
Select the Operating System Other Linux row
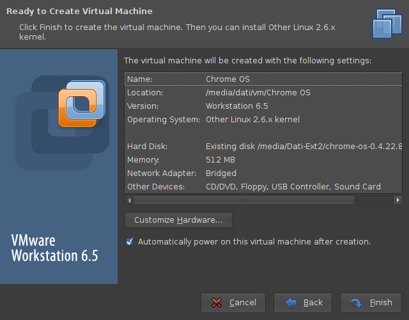point(263,120)
